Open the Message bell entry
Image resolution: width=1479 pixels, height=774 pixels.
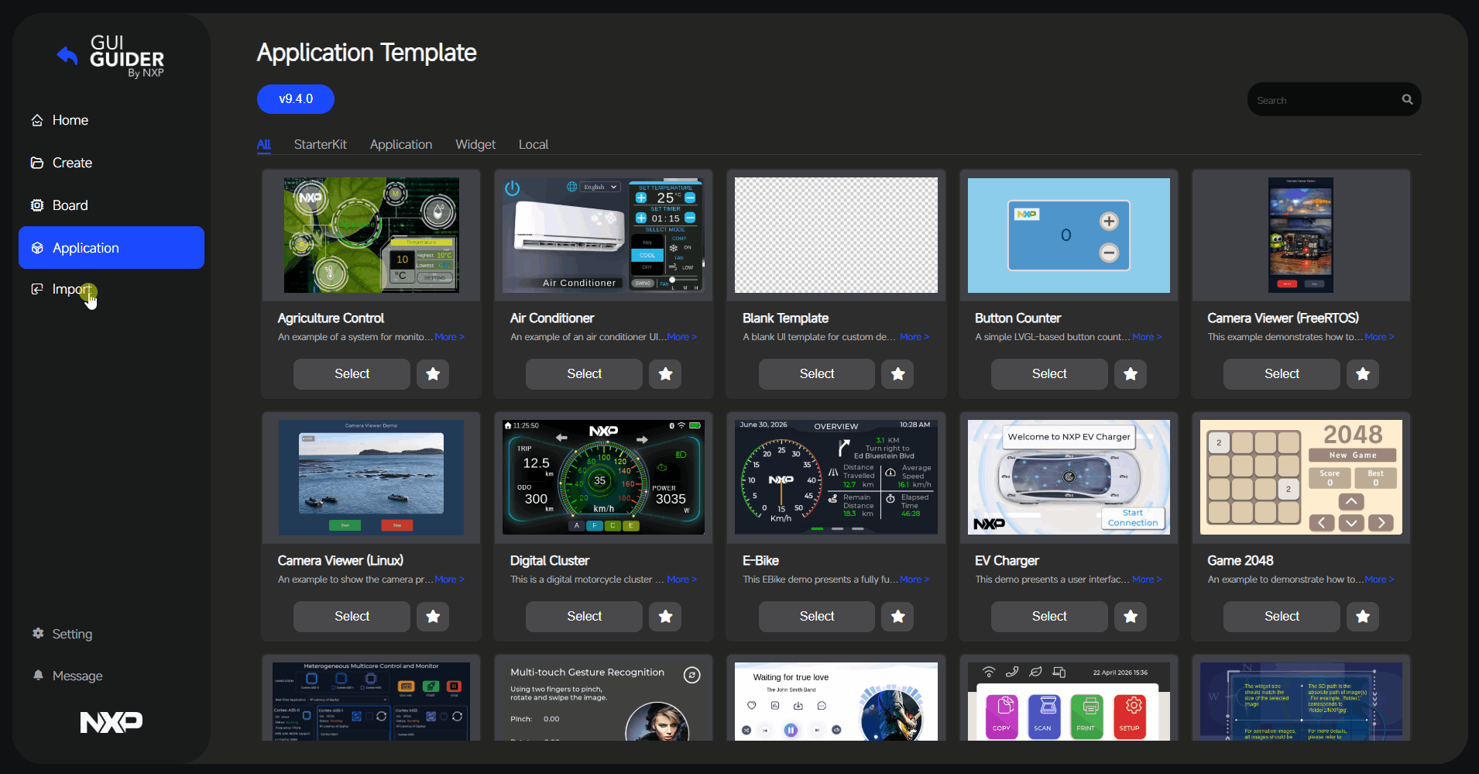[x=67, y=676]
